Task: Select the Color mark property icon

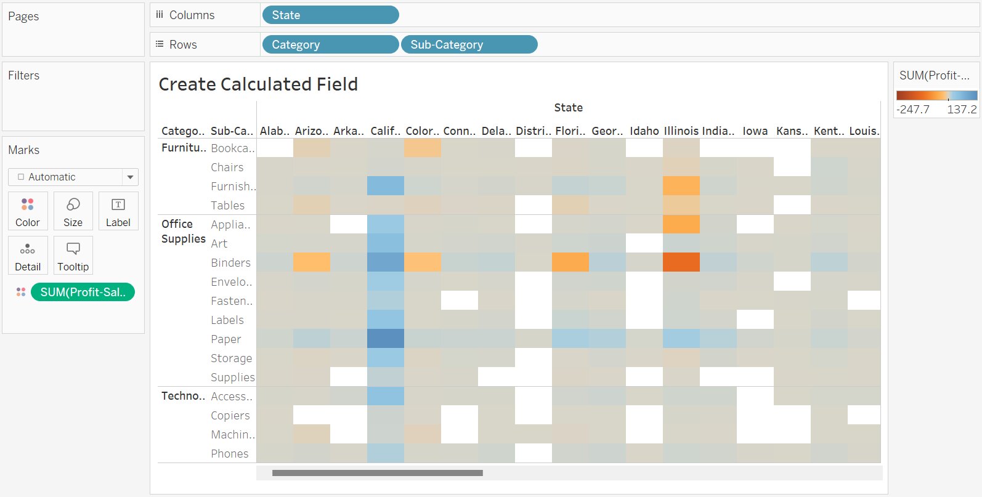Action: 27,211
